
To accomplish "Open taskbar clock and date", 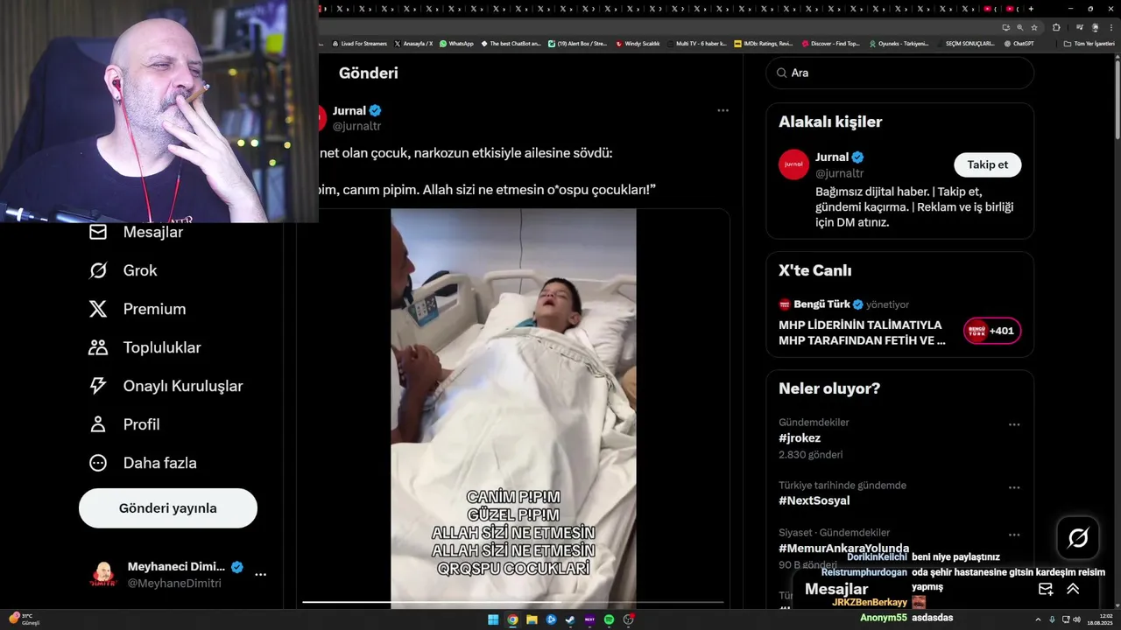I will point(1099,619).
